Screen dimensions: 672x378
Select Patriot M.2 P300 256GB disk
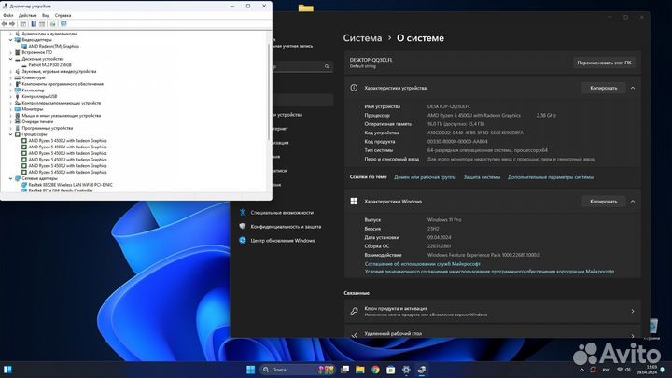pos(49,65)
